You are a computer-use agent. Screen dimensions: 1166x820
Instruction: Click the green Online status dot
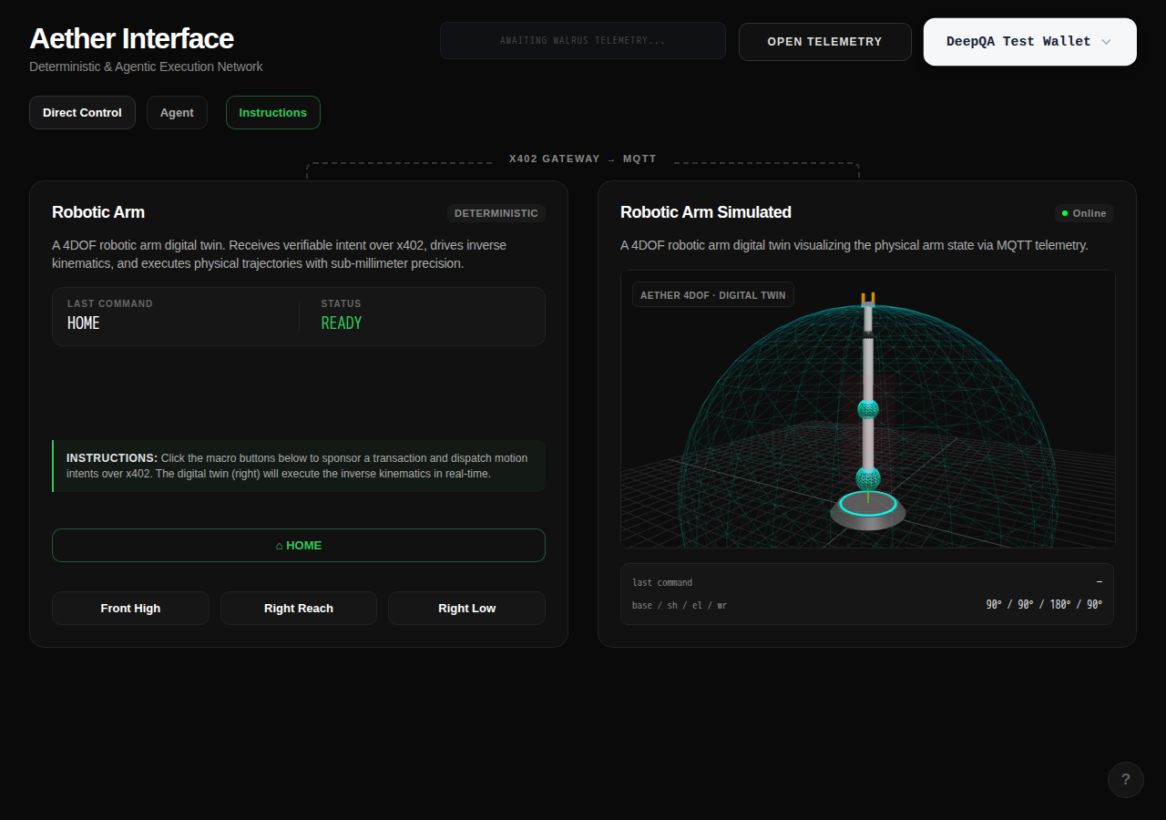pyautogui.click(x=1065, y=213)
